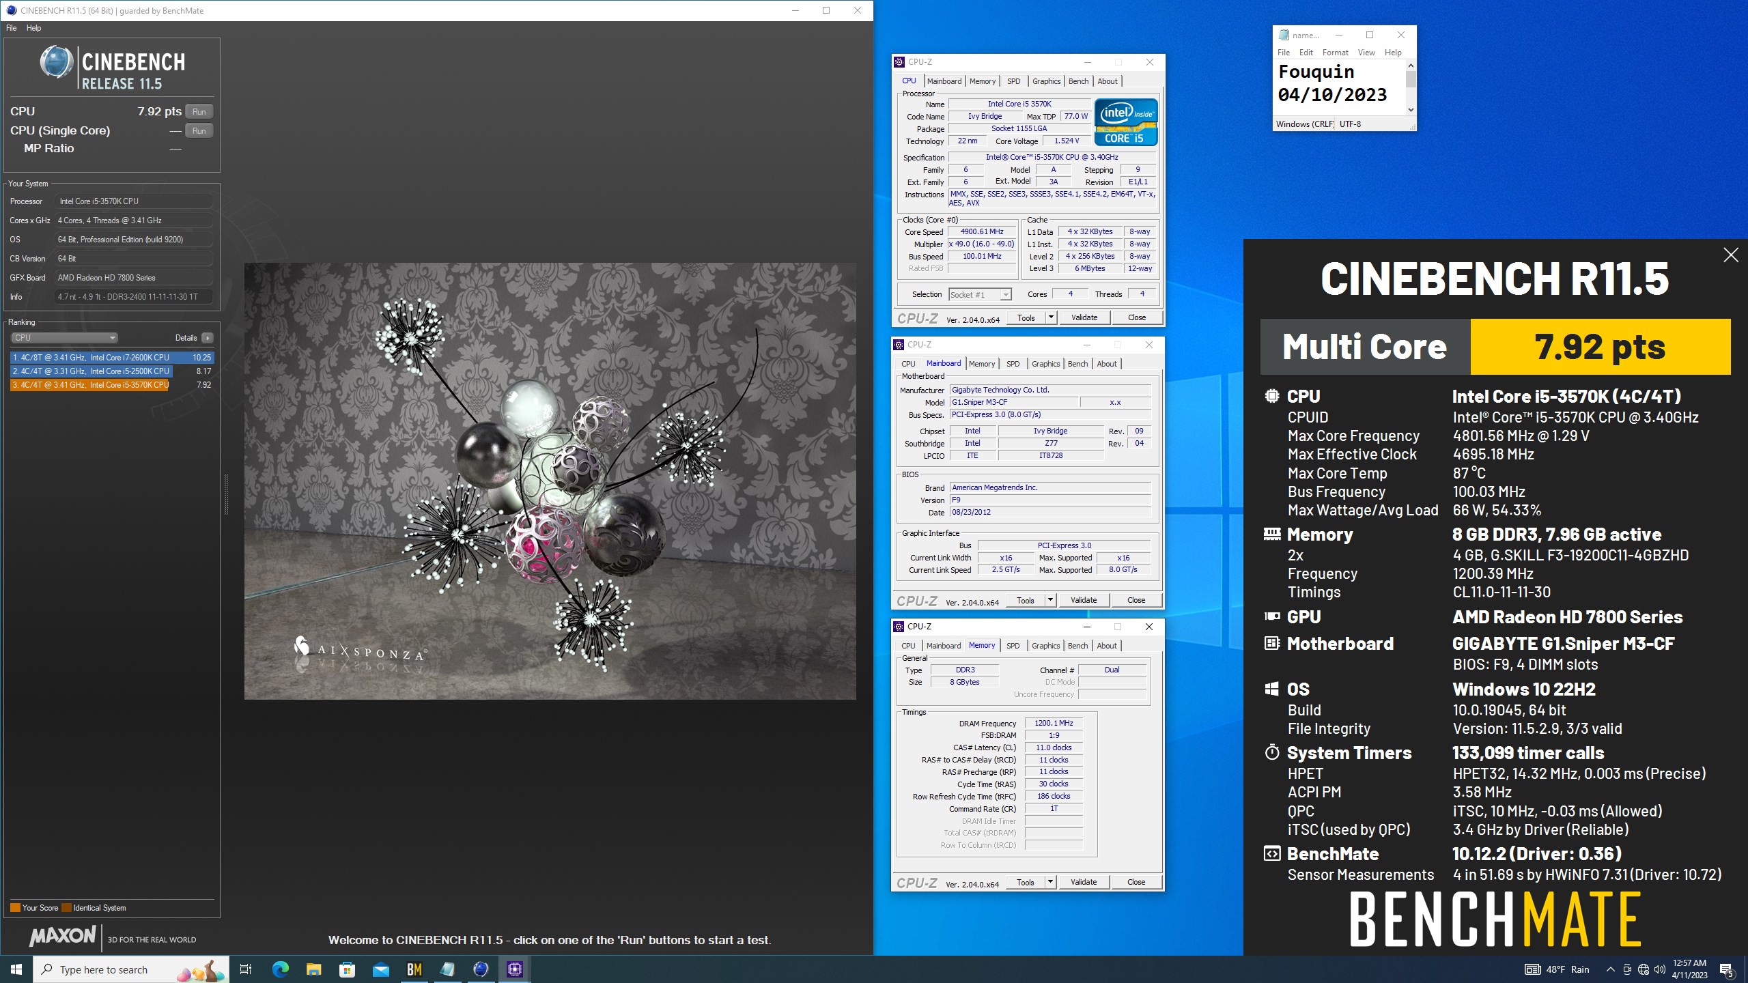Viewport: 1748px width, 983px height.
Task: Open the volume control in the system tray
Action: pos(1660,969)
